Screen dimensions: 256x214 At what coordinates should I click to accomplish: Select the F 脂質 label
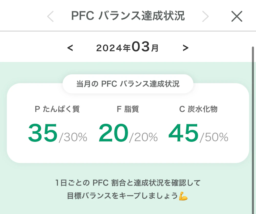[x=128, y=109]
